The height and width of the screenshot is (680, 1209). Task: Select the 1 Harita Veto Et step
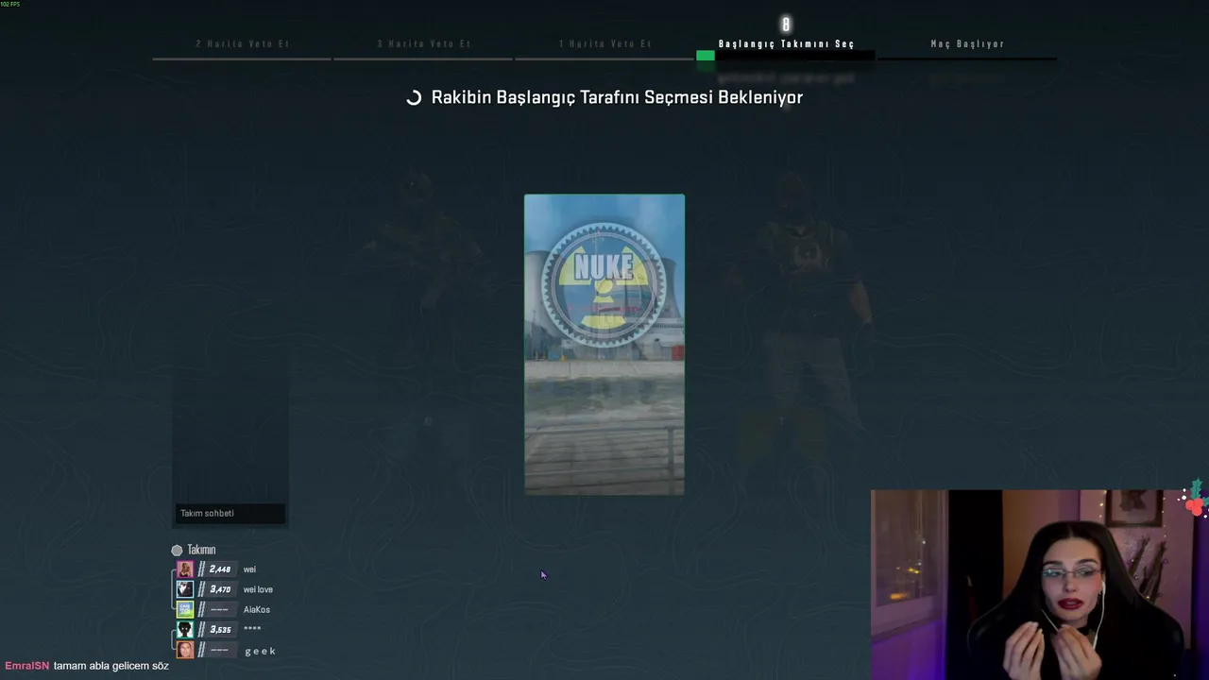coord(604,44)
